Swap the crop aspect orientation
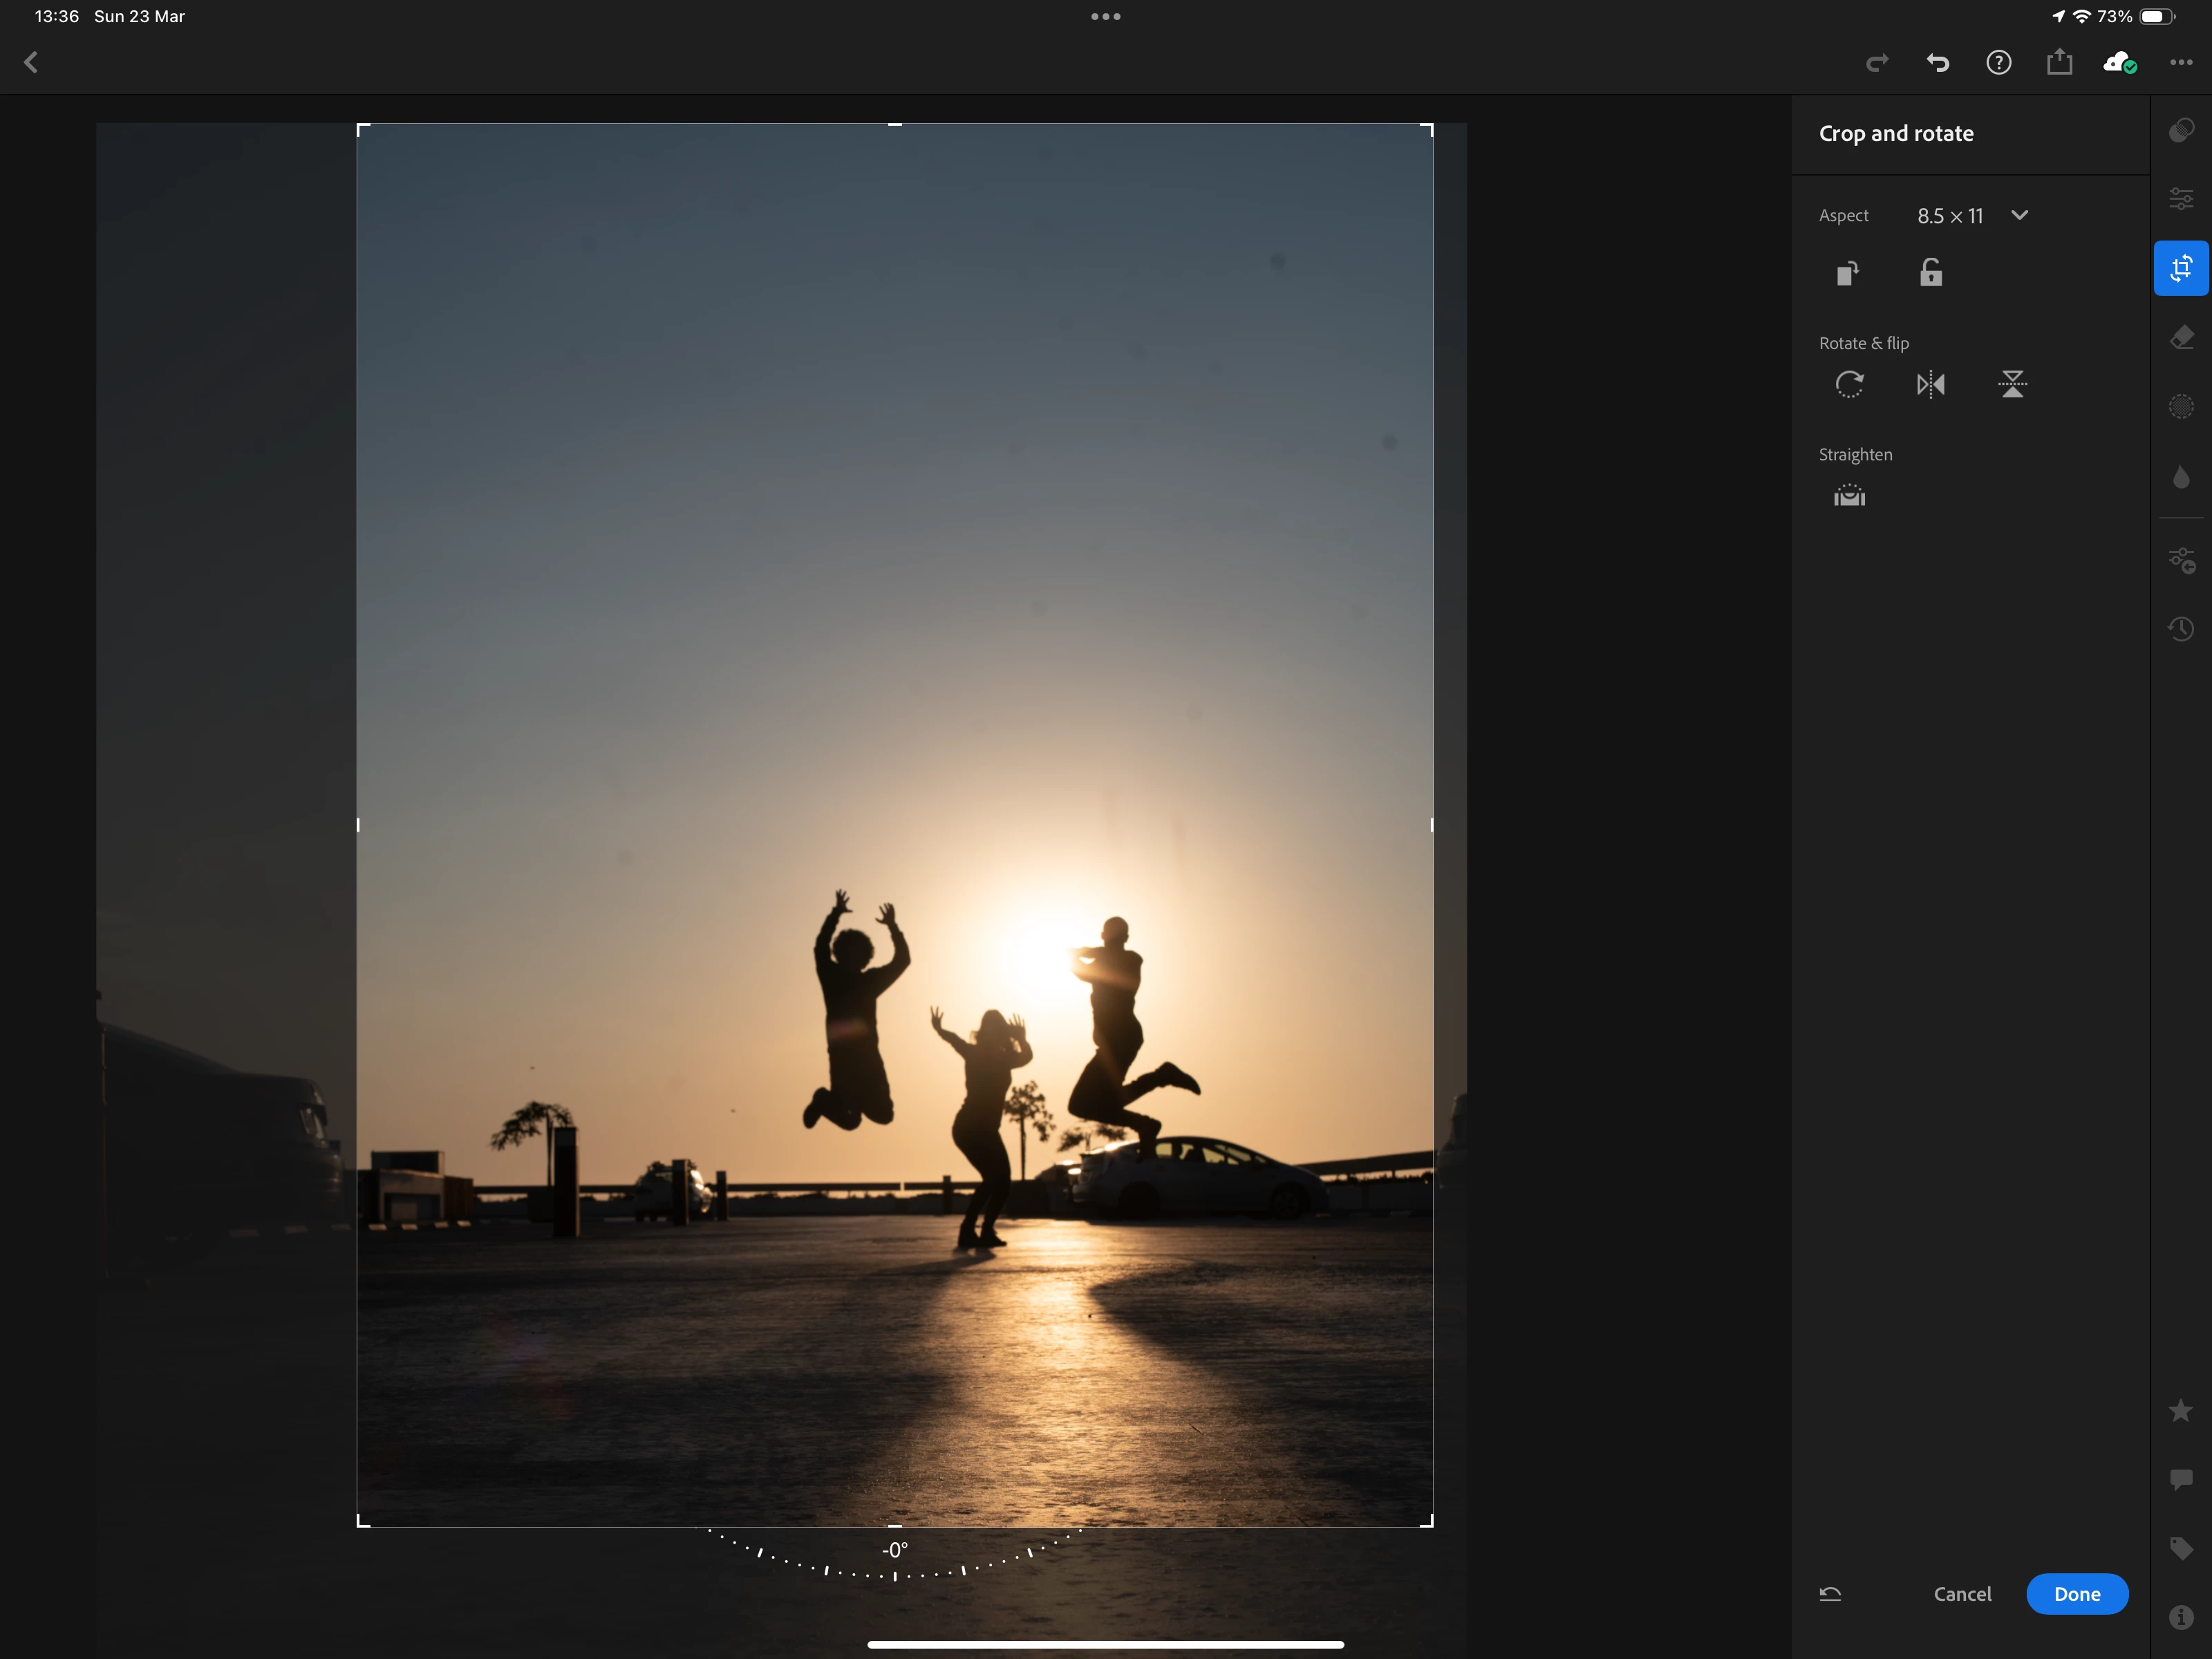Image resolution: width=2212 pixels, height=1659 pixels. 1848,273
